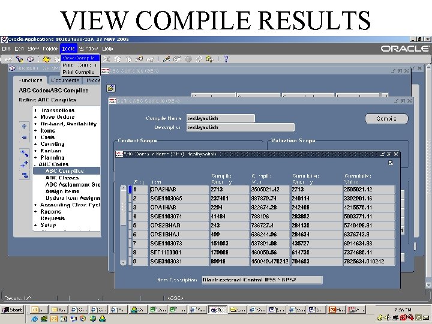The height and width of the screenshot is (324, 432).
Task: Open the Edit menu
Action: [x=19, y=49]
